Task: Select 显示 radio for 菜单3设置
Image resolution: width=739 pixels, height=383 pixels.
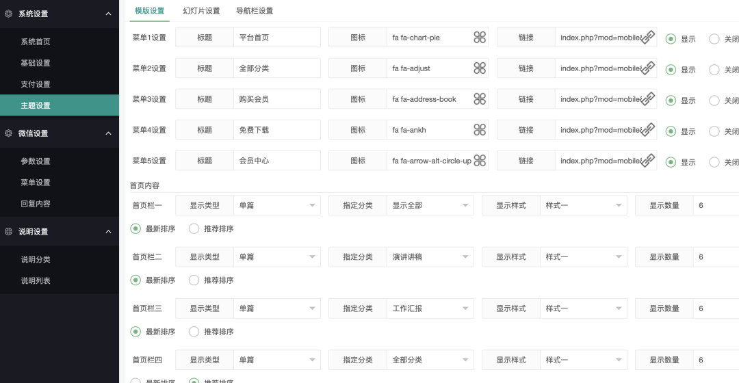Action: tap(671, 101)
